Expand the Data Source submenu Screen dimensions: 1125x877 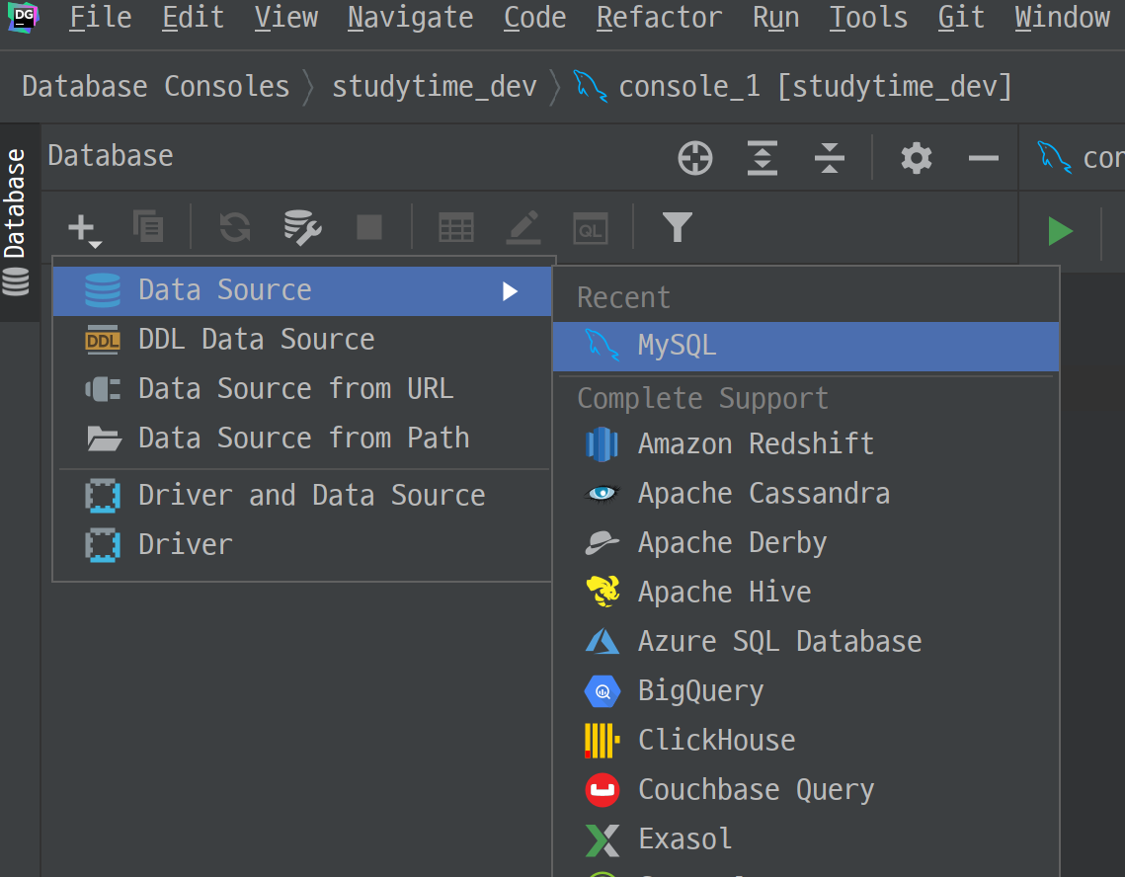coord(302,290)
